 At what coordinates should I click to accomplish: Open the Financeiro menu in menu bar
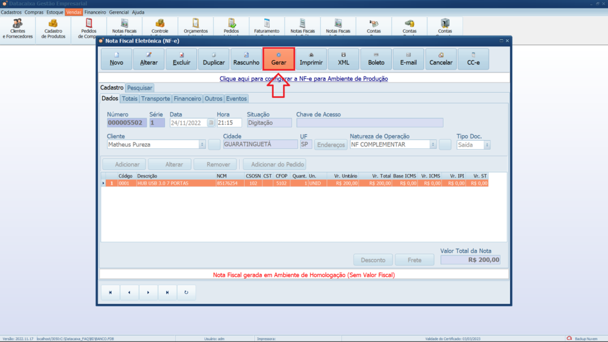coord(95,12)
